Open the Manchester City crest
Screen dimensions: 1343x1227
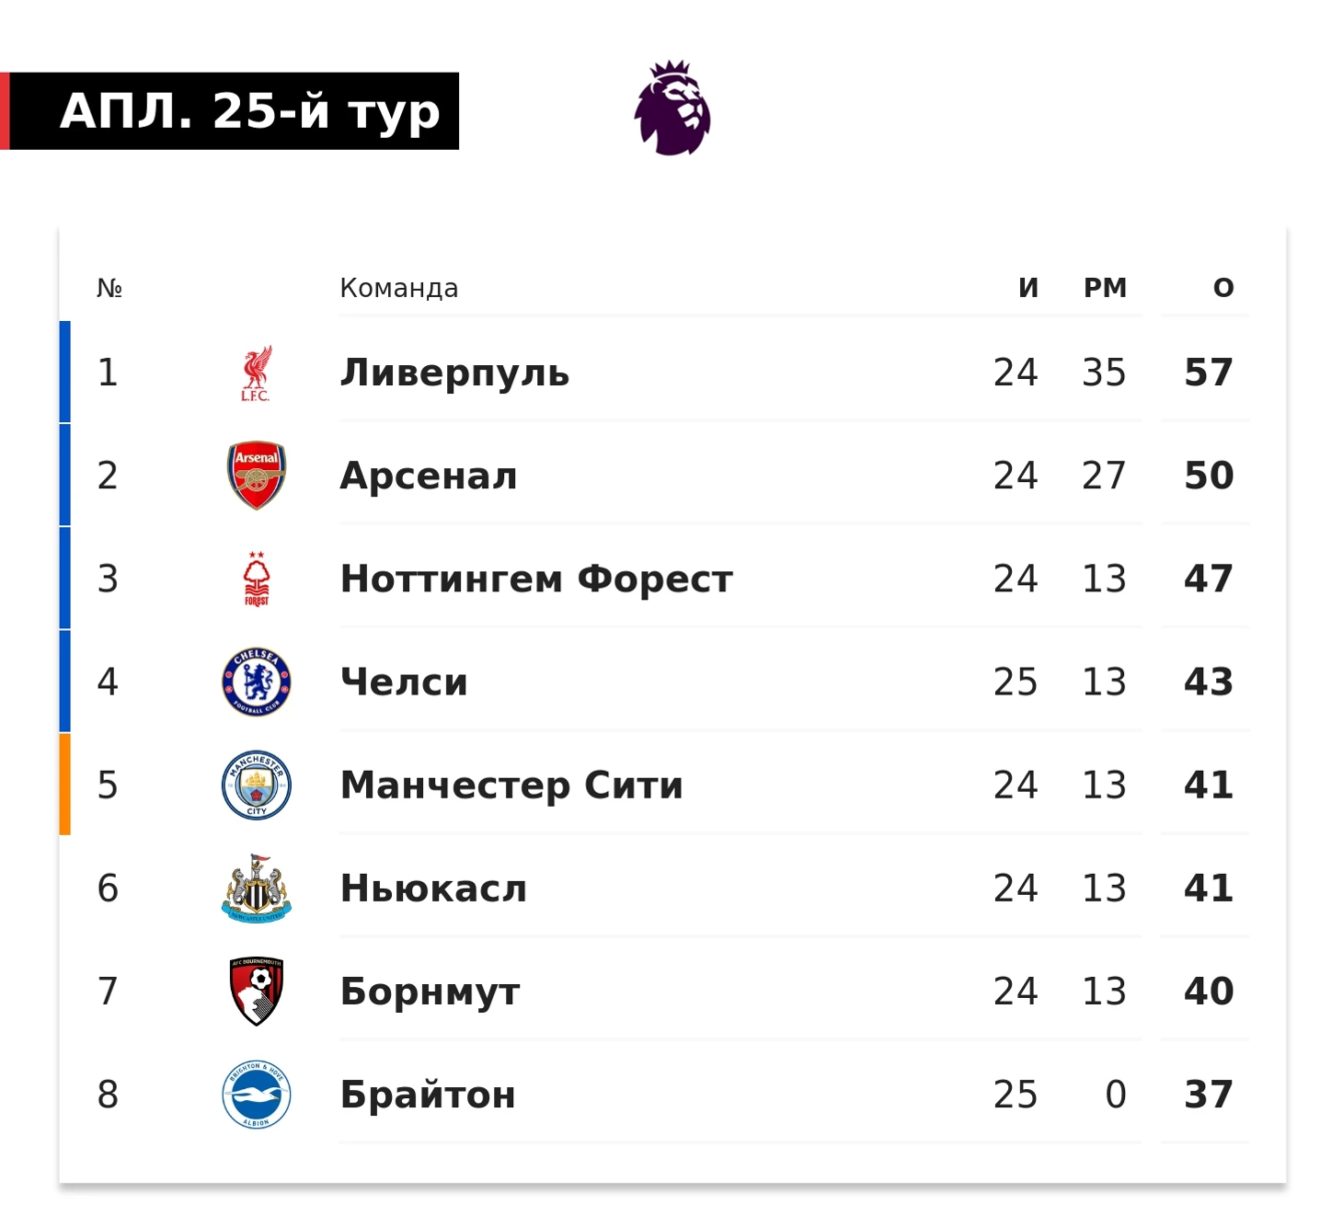257,785
